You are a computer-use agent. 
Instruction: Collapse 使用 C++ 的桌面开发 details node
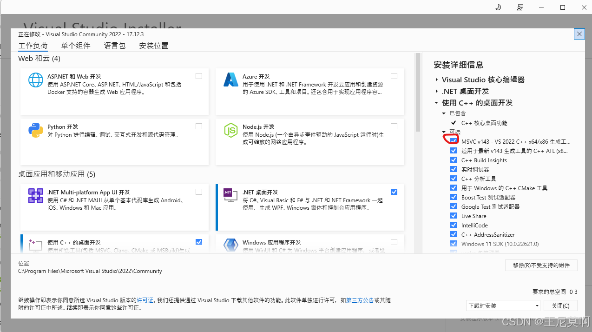[437, 103]
